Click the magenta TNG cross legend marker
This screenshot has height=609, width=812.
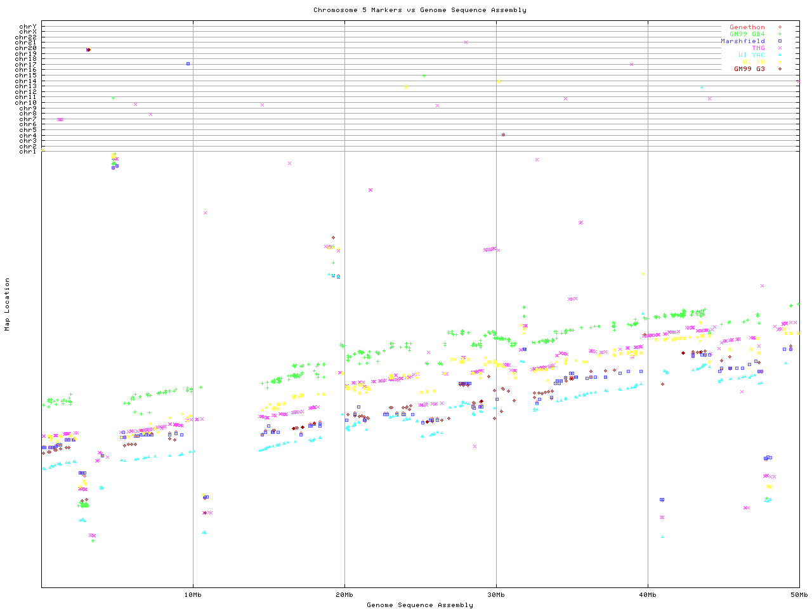click(x=780, y=48)
